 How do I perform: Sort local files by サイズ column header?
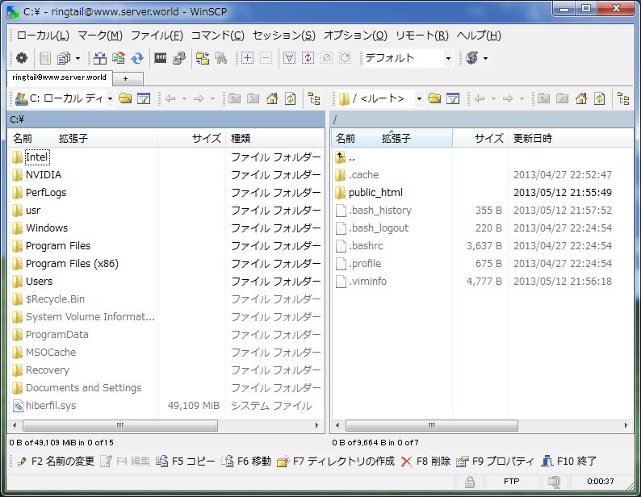pyautogui.click(x=191, y=139)
